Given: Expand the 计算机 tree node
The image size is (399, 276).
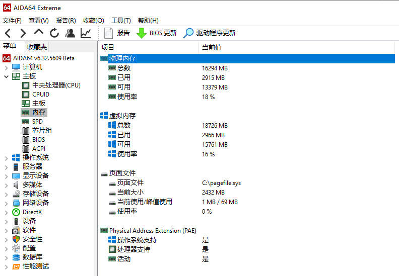Looking at the screenshot, I should pos(7,67).
